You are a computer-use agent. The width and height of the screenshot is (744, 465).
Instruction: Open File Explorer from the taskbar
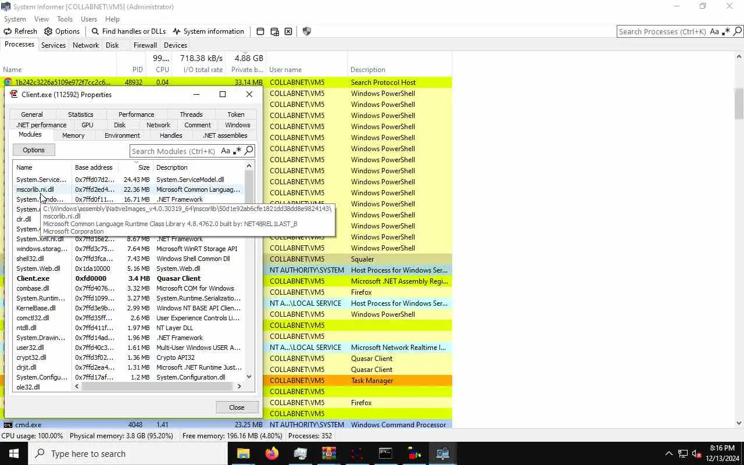point(244,453)
